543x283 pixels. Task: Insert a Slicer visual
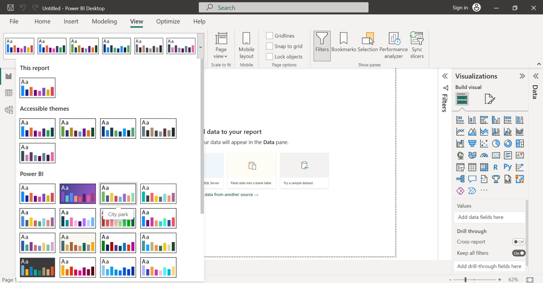click(460, 167)
